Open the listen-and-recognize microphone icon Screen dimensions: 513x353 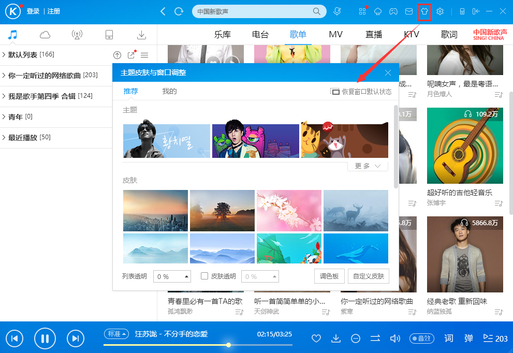338,11
